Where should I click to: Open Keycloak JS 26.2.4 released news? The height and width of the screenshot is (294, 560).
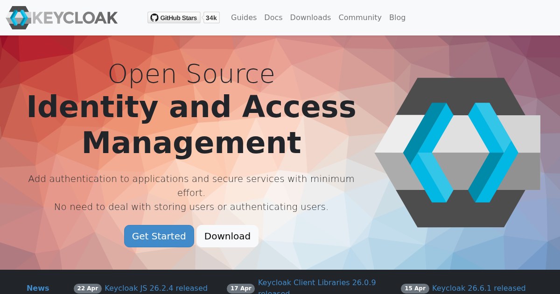[156, 288]
